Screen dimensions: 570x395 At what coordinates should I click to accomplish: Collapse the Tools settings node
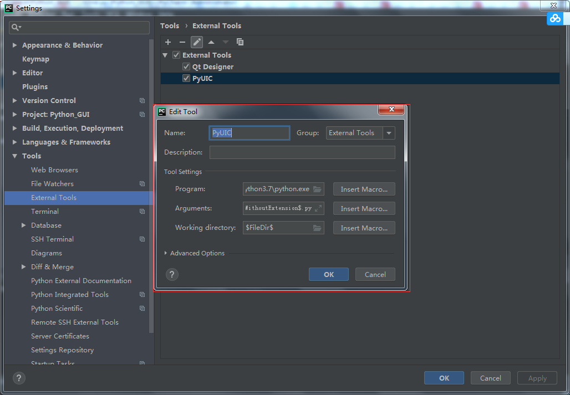click(14, 156)
